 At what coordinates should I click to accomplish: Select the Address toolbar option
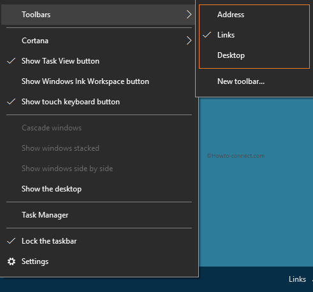pyautogui.click(x=254, y=15)
